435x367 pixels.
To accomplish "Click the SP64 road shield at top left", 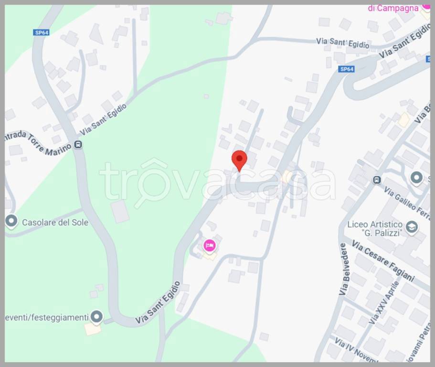I will click(42, 32).
